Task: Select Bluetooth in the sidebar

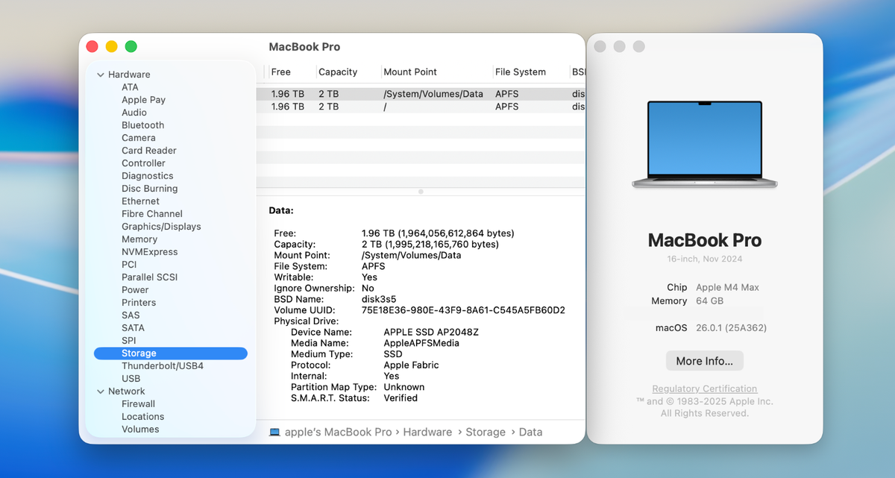Action: [142, 125]
